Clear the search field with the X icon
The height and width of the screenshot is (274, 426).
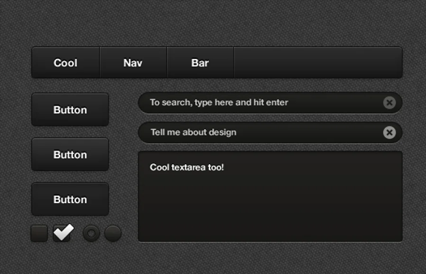(389, 103)
